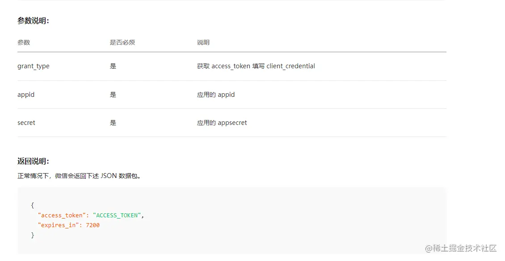Click the 说明 column header
Viewport: 505px width, 261px height.
tap(203, 42)
